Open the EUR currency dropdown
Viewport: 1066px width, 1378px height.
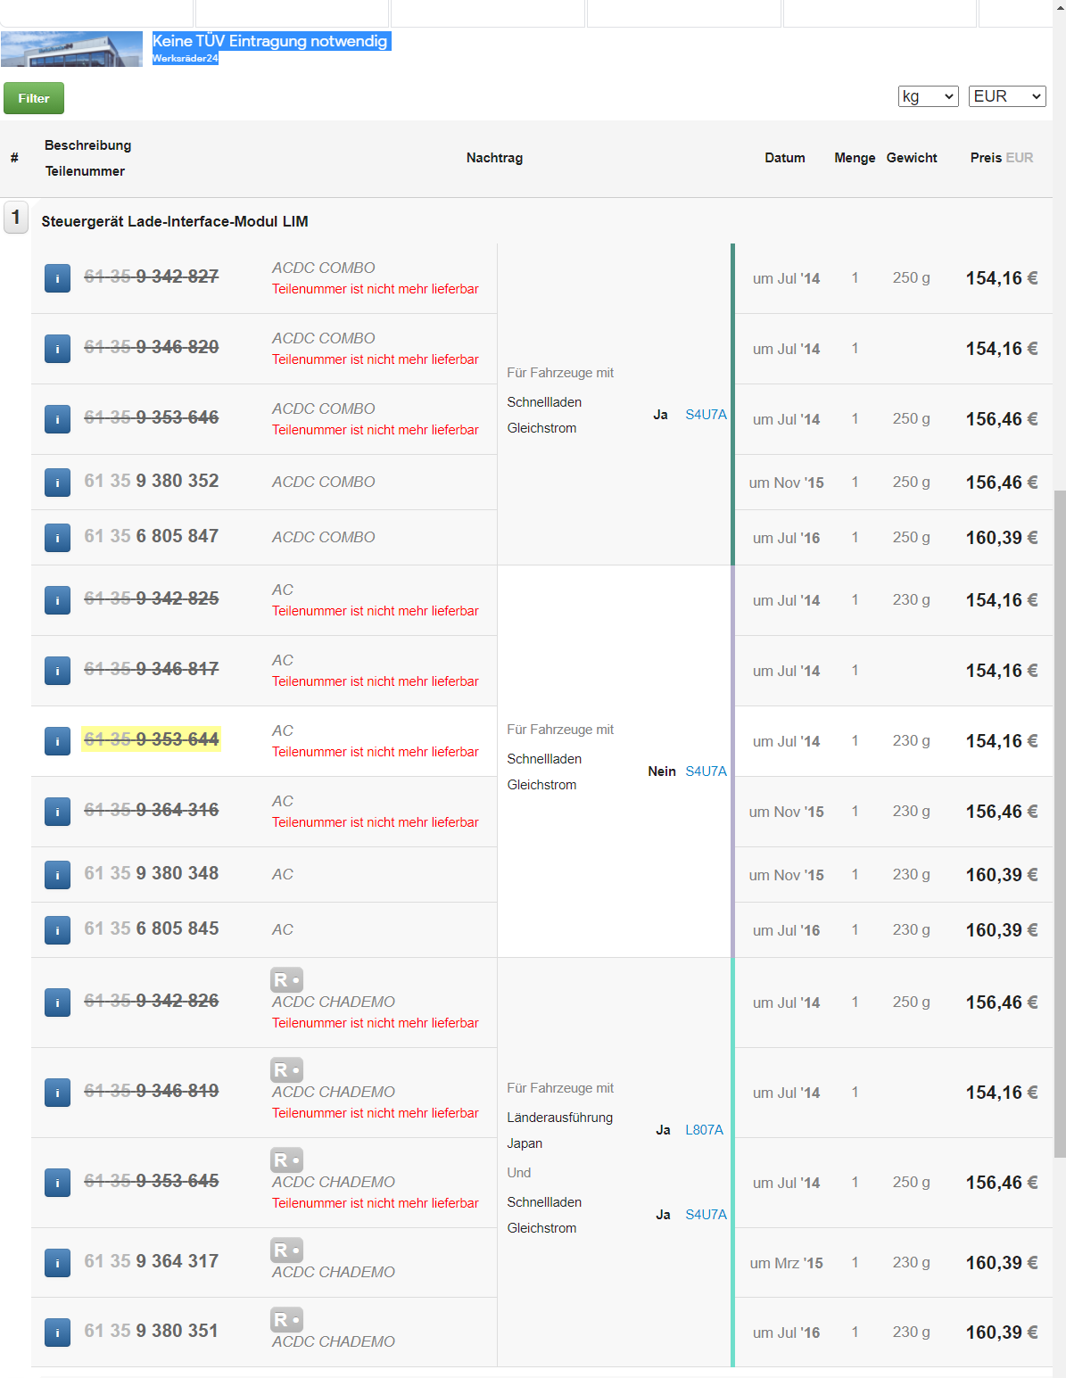pyautogui.click(x=1006, y=96)
